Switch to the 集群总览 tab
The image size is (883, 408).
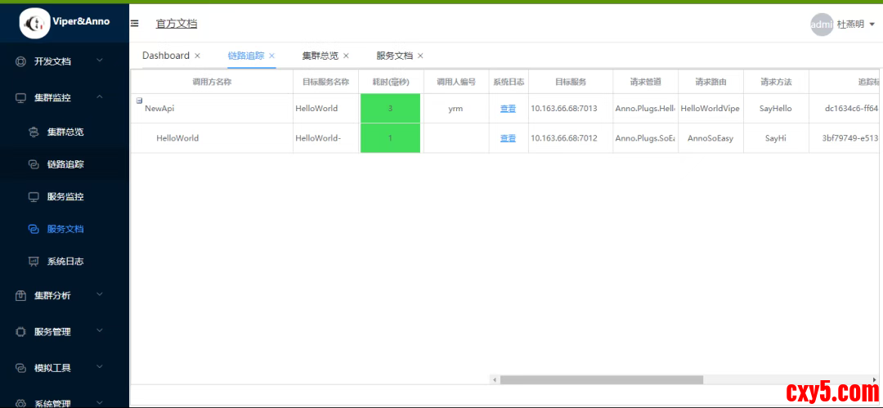tap(320, 56)
